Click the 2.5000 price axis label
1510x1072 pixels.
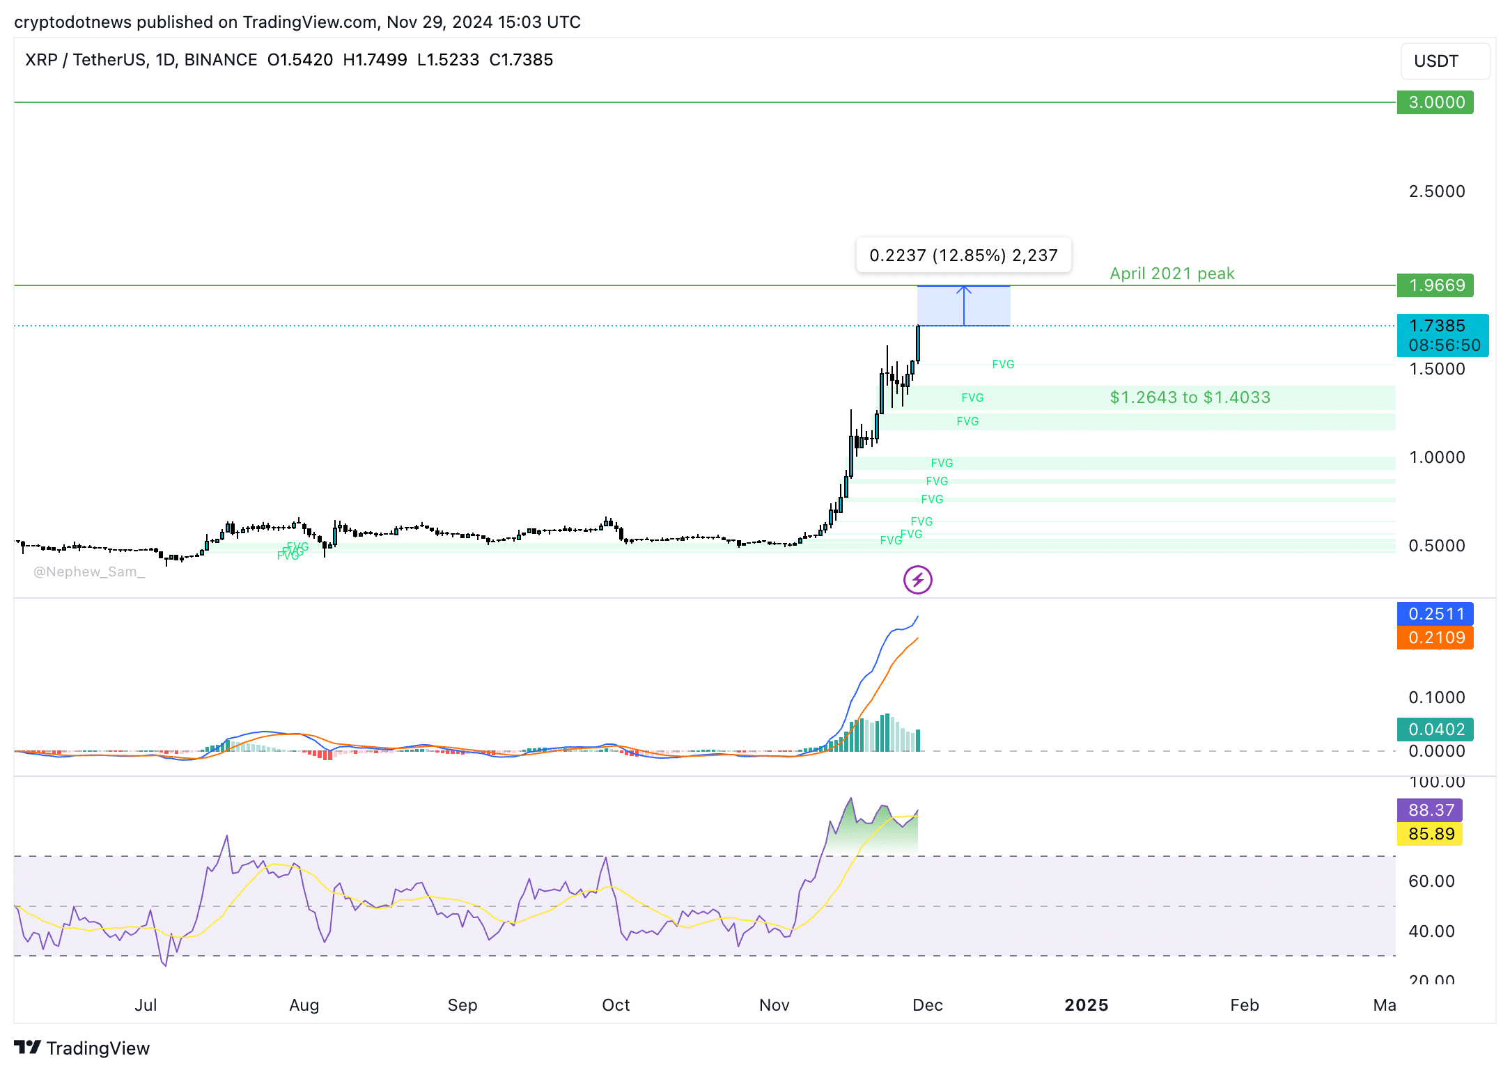pyautogui.click(x=1436, y=191)
